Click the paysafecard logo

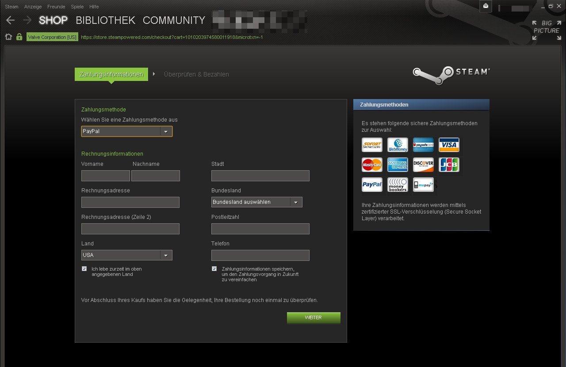[x=423, y=145]
